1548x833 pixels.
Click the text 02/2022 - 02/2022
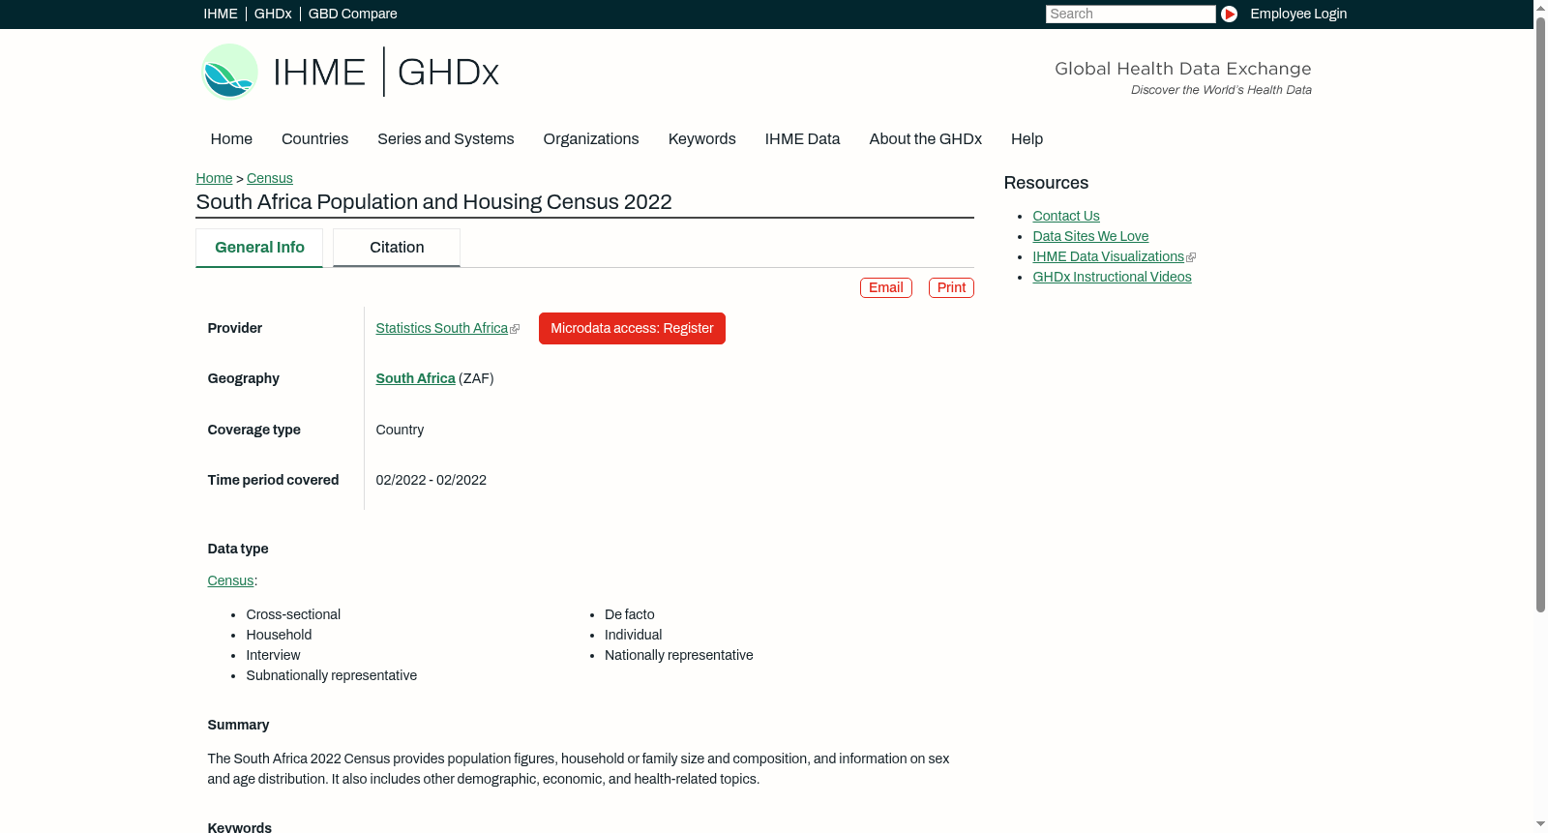tap(432, 480)
